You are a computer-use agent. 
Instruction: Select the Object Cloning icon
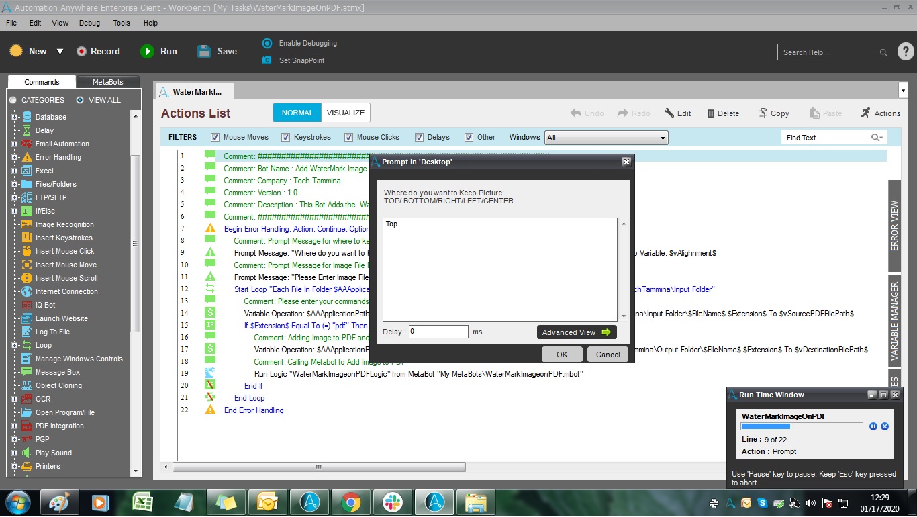click(27, 385)
